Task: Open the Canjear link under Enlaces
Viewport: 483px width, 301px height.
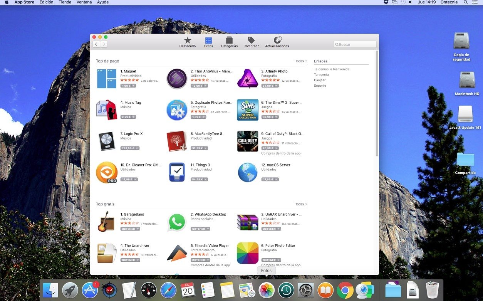Action: 320,80
